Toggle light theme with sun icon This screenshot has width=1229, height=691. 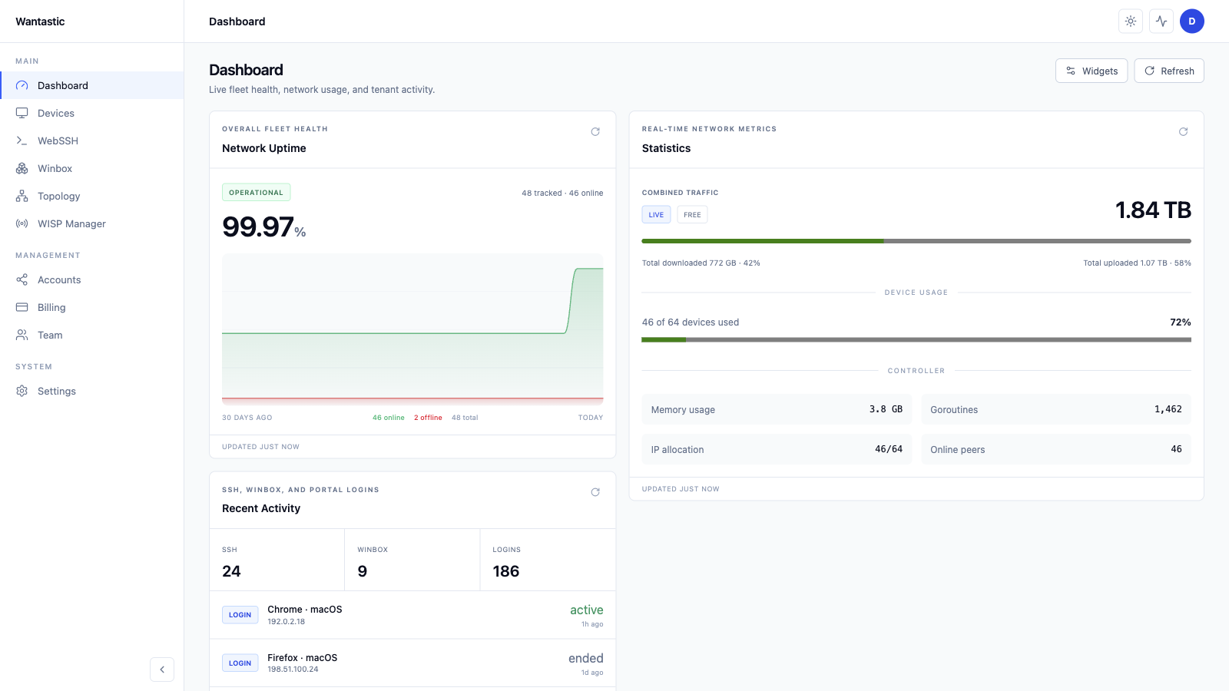point(1131,21)
